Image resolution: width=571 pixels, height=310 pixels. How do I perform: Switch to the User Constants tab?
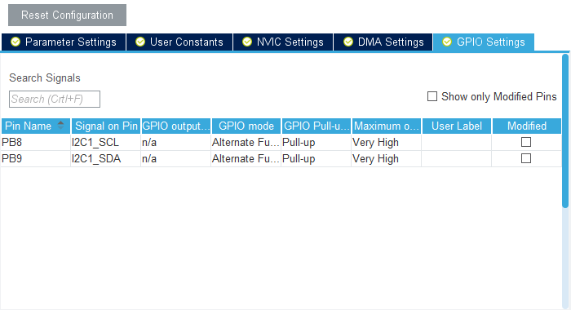point(179,42)
